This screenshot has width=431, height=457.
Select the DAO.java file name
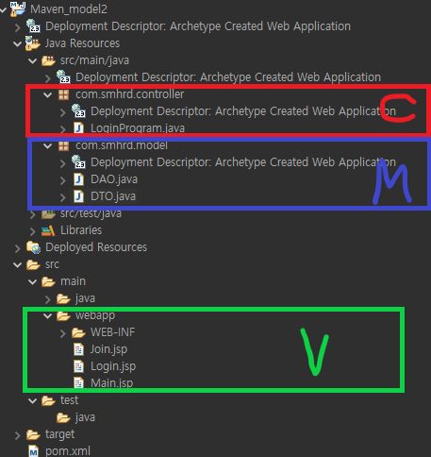coord(114,179)
